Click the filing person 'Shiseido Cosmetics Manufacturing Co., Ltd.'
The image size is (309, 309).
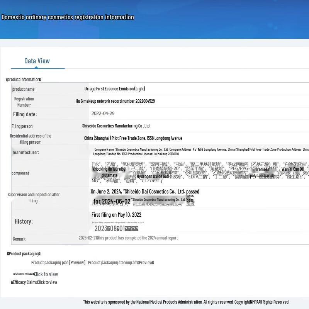tap(116, 126)
